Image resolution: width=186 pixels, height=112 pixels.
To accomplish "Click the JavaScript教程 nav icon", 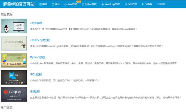I will click(x=103, y=4).
